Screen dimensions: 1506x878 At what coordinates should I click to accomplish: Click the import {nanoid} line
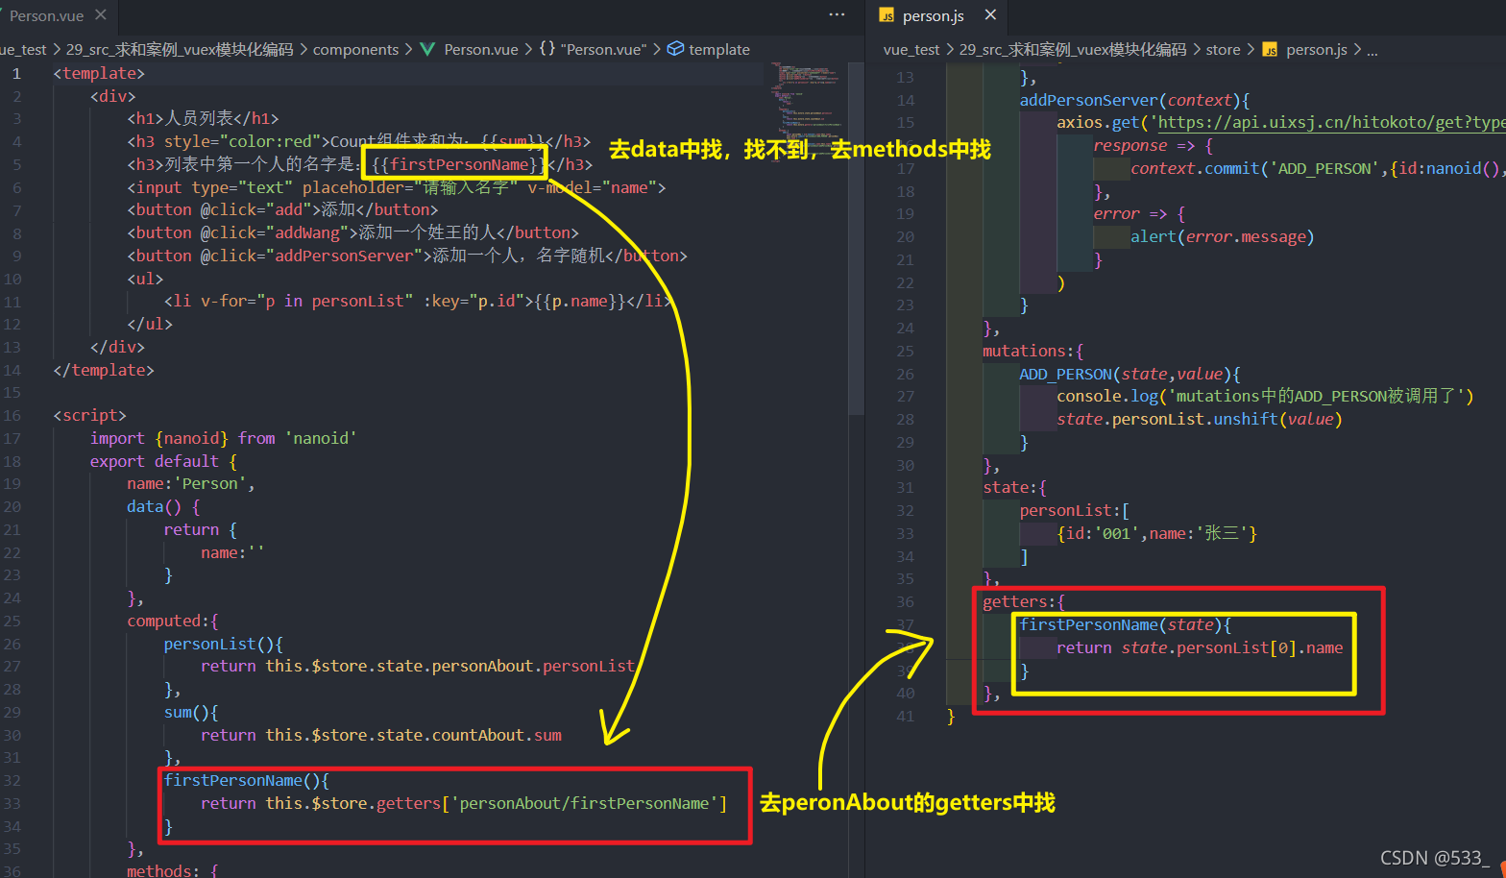223,438
